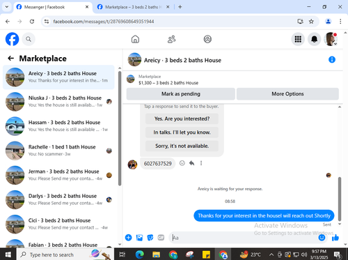
Task: Open more actions plus icon in composer
Action: point(128,238)
